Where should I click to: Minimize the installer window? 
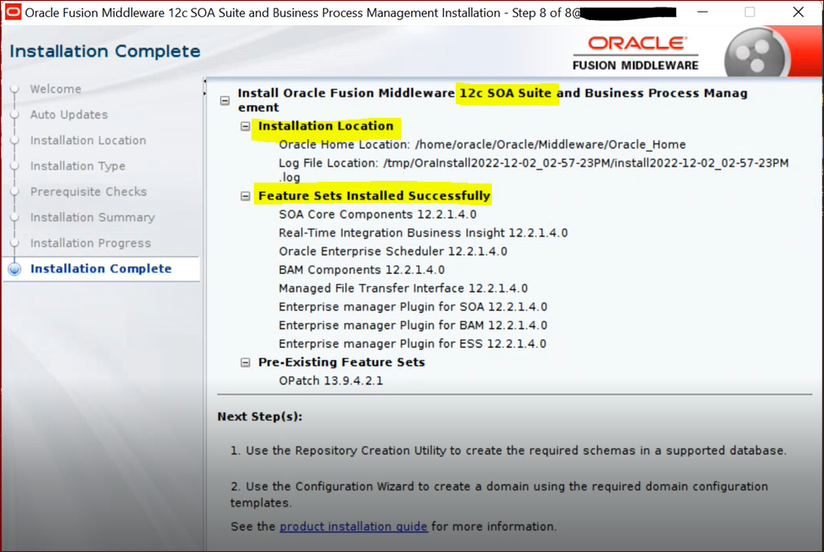pyautogui.click(x=703, y=12)
